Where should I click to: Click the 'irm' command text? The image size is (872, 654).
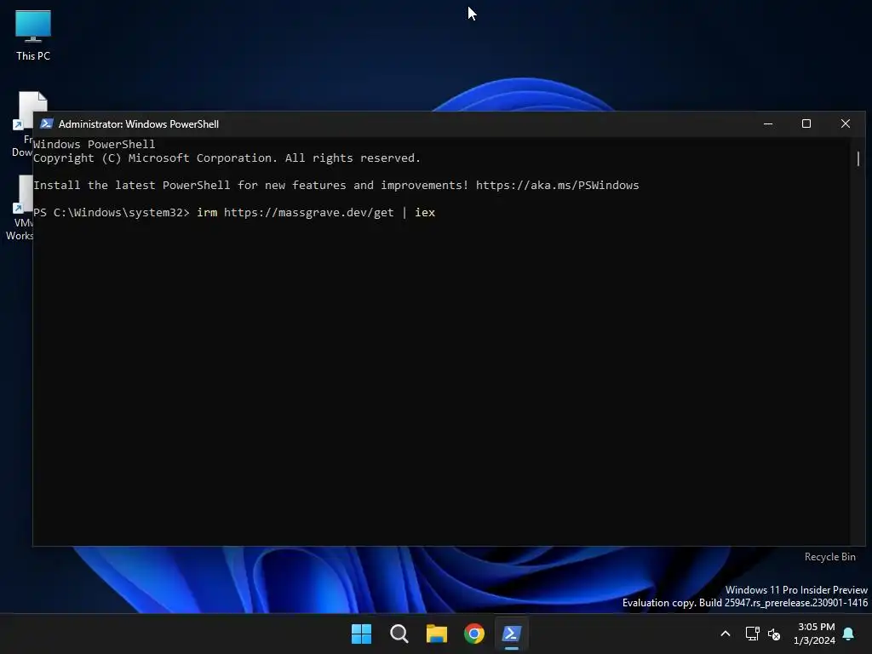pyautogui.click(x=207, y=212)
